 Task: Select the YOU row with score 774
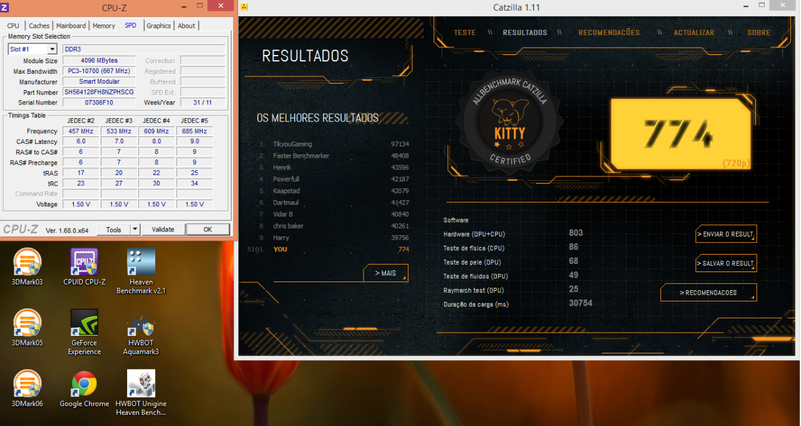pyautogui.click(x=329, y=249)
